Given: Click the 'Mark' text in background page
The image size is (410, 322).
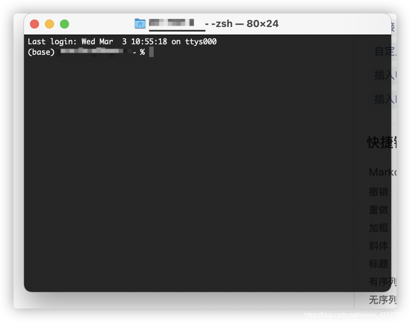Looking at the screenshot, I should pyautogui.click(x=383, y=172).
